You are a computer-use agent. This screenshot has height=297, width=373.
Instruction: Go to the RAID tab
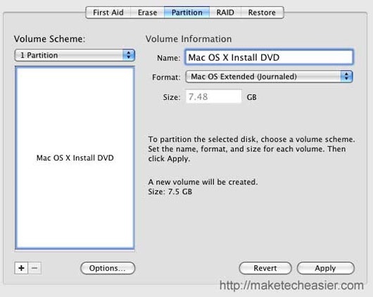click(x=225, y=13)
